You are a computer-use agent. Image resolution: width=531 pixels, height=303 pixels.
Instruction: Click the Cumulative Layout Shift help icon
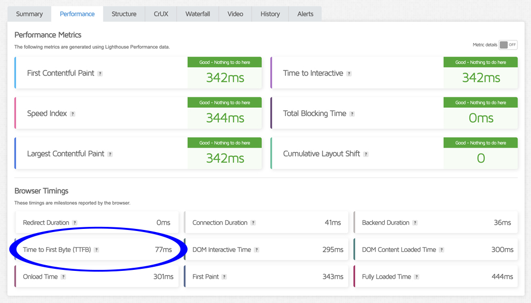(366, 154)
